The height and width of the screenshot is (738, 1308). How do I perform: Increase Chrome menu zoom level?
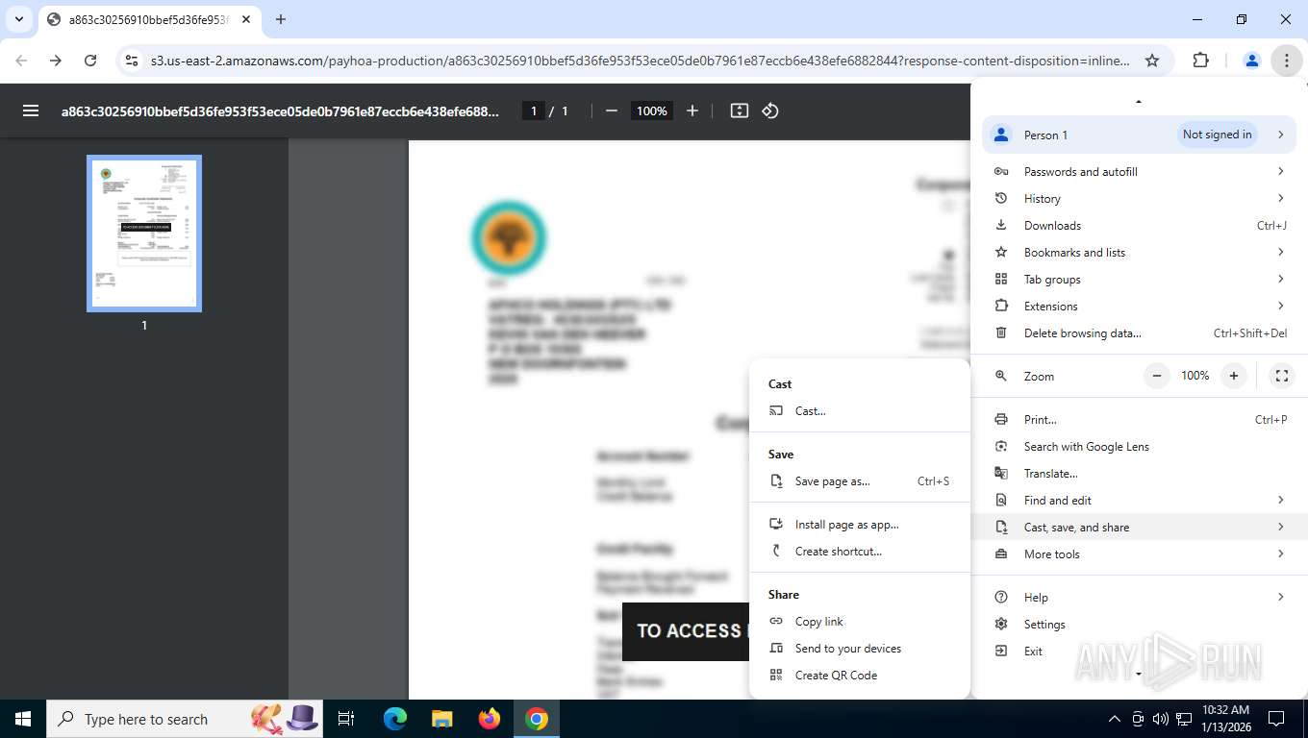[x=1233, y=376]
